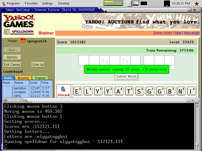The image size is (202, 151).
Task: Click the Give Up button
Action: point(38,65)
